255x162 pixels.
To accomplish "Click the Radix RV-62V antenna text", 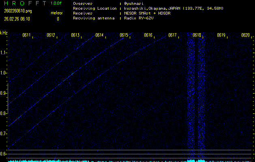I will 140,18.
